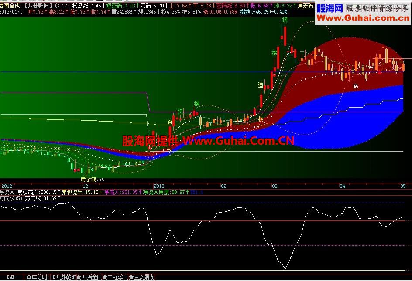412x281 pixels.
Task: Click the 乾:6.68 value
Action: coord(261,6)
